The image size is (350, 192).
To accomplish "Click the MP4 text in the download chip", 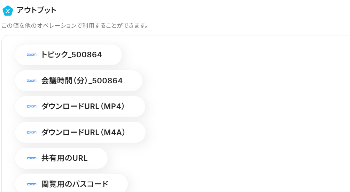I will [x=113, y=106].
